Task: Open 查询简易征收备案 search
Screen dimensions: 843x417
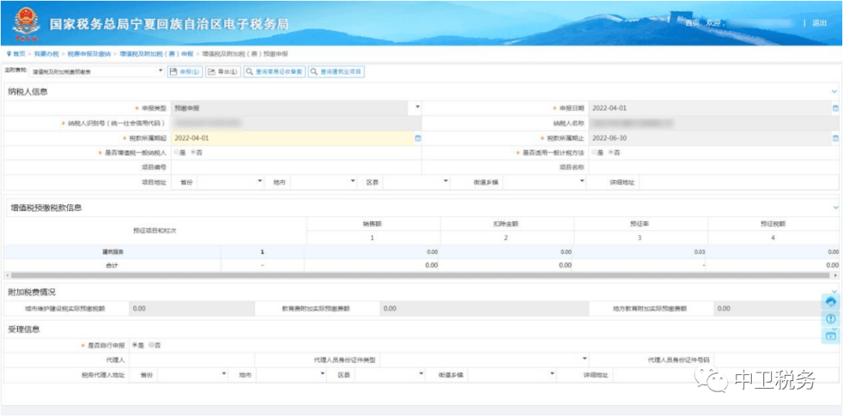Action: [273, 72]
